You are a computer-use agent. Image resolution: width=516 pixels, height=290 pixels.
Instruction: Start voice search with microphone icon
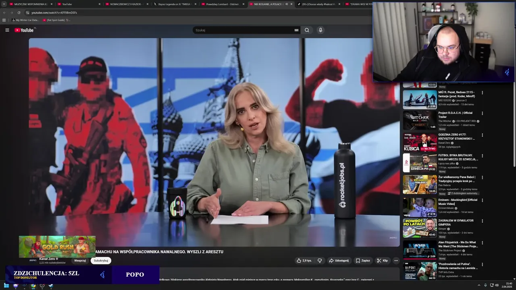click(320, 30)
